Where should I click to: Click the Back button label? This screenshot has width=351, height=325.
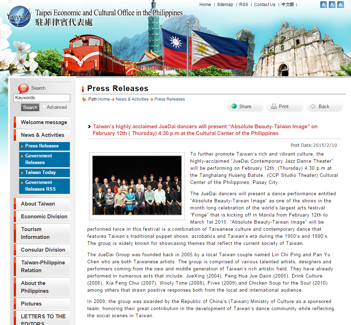(x=324, y=107)
